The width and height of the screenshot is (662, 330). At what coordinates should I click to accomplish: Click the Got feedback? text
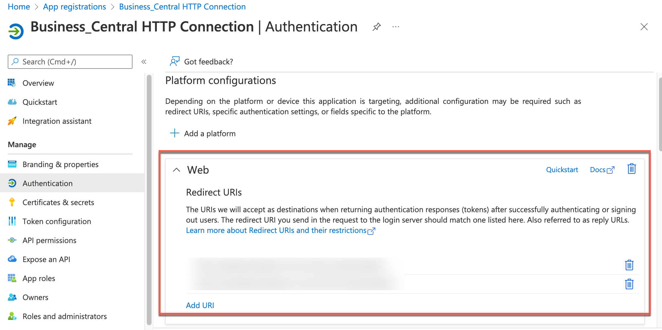click(209, 62)
